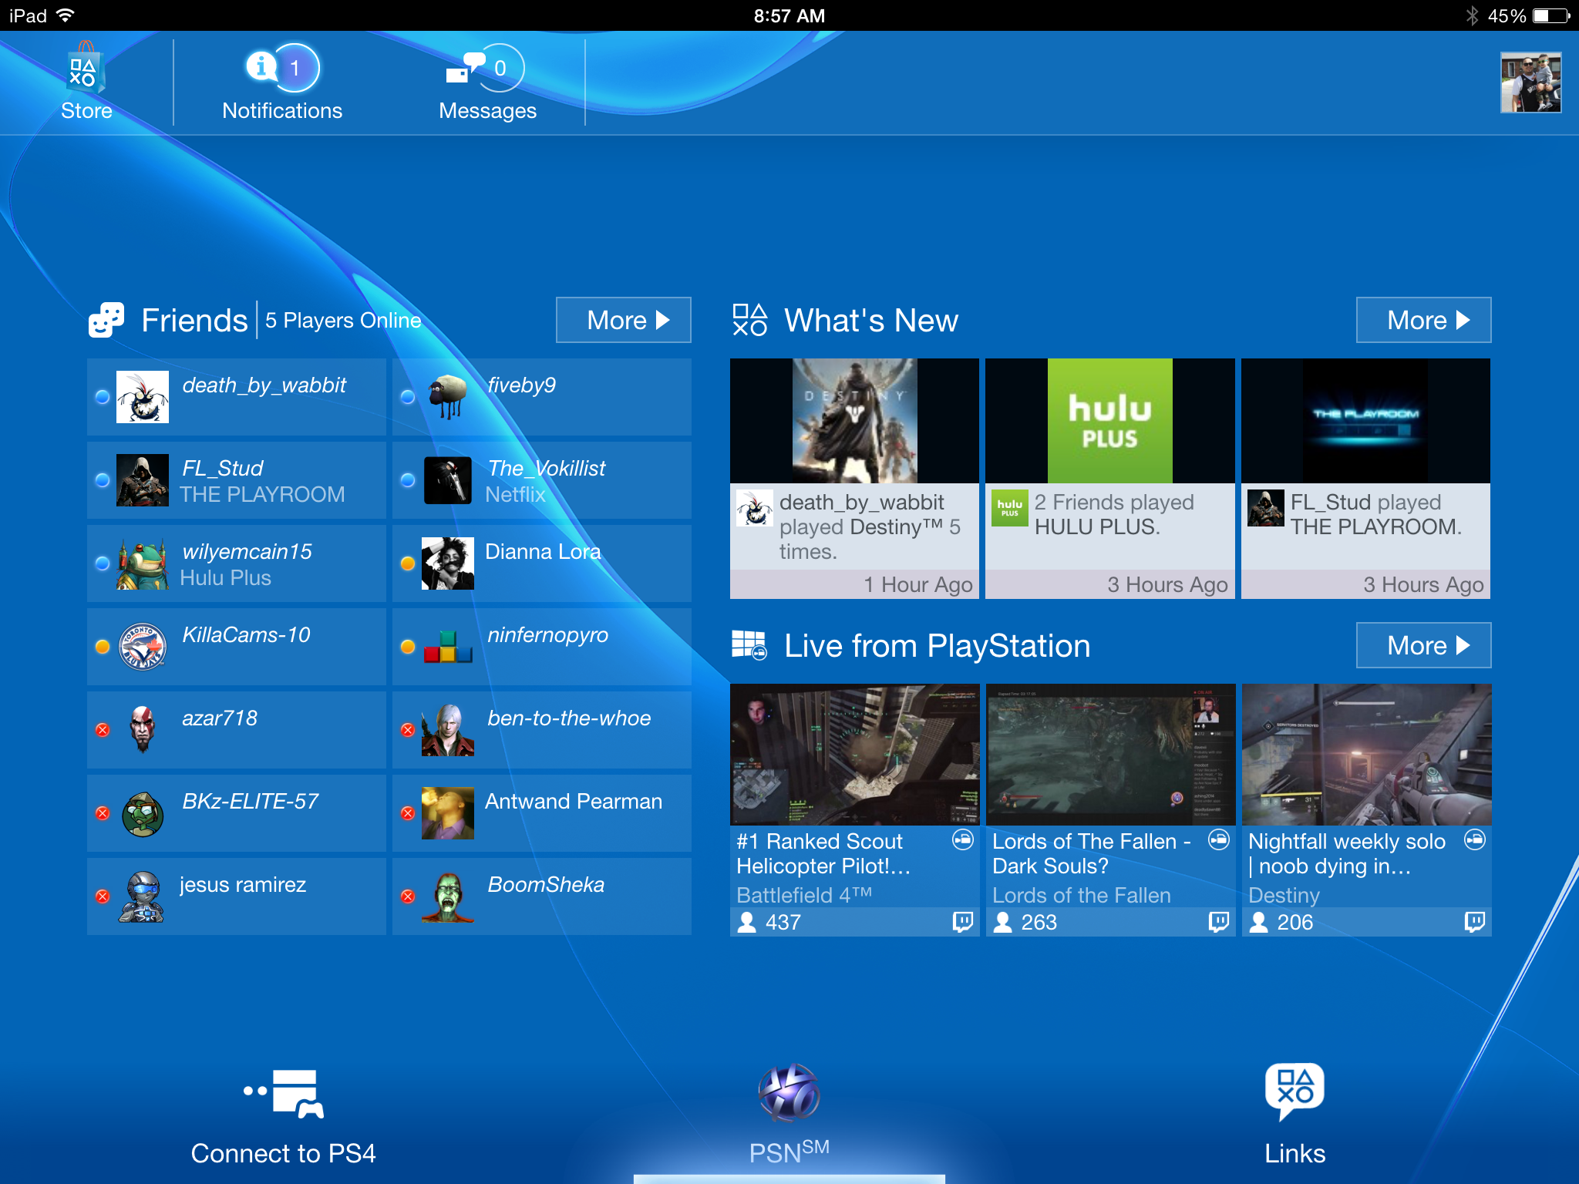This screenshot has height=1184, width=1579.
Task: Select ben-to-the-whoe avatar
Action: 448,730
